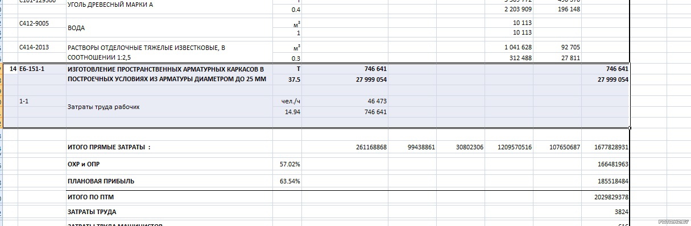This screenshot has width=691, height=226.
Task: Select the ПЛАНОВАЯ ПРИБЫЛЬ cell
Action: [169, 181]
